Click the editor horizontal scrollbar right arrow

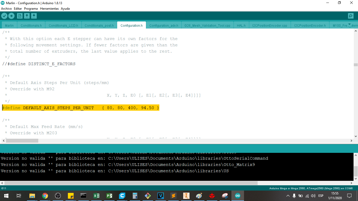(351, 141)
